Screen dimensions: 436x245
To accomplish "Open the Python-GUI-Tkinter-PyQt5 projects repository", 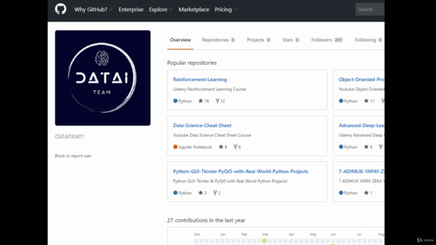I will pos(240,171).
